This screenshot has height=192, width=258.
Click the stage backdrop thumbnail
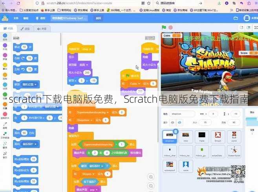[x=252, y=121]
